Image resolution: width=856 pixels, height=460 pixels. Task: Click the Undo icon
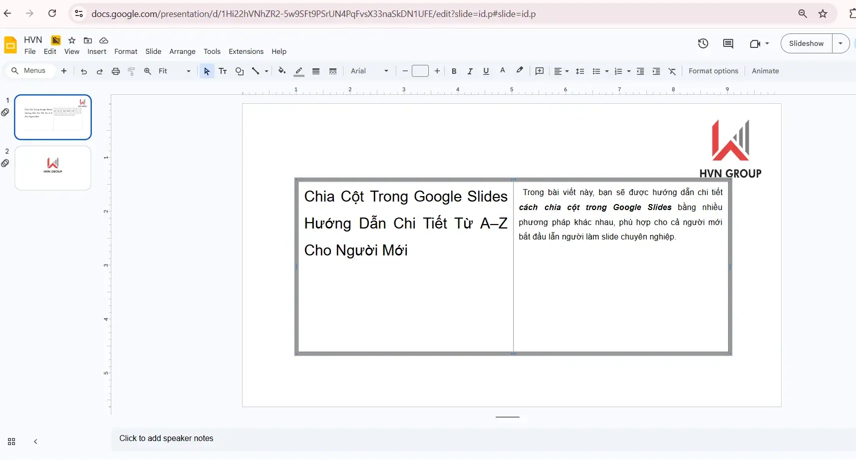click(x=84, y=71)
